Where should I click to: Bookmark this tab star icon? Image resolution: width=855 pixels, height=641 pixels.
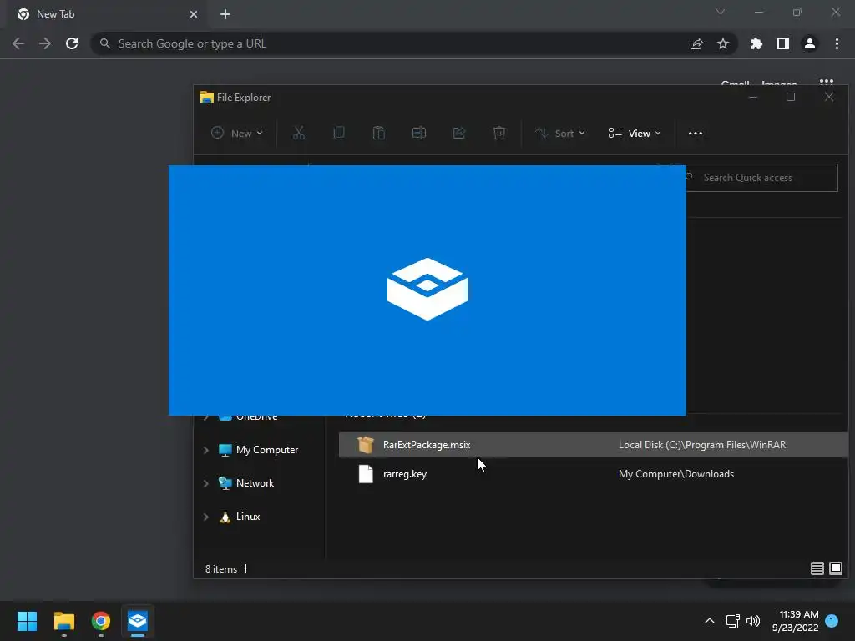(x=723, y=43)
